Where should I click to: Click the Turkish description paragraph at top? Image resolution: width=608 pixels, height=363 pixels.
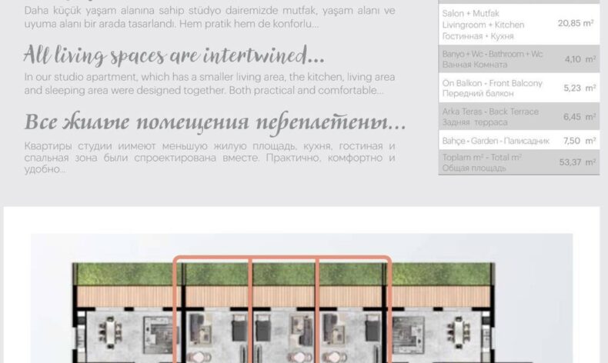click(x=209, y=18)
